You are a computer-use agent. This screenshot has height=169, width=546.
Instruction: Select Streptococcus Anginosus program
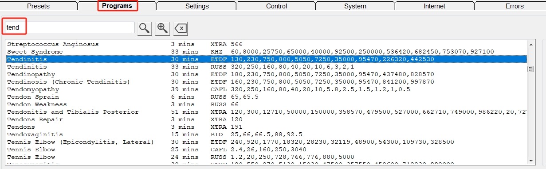[266, 44]
